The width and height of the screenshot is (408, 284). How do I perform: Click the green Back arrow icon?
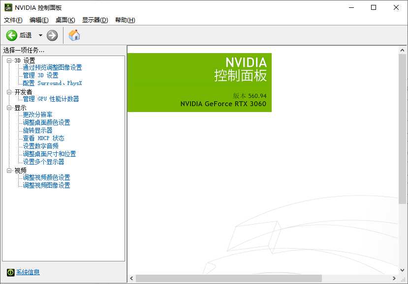(12, 35)
